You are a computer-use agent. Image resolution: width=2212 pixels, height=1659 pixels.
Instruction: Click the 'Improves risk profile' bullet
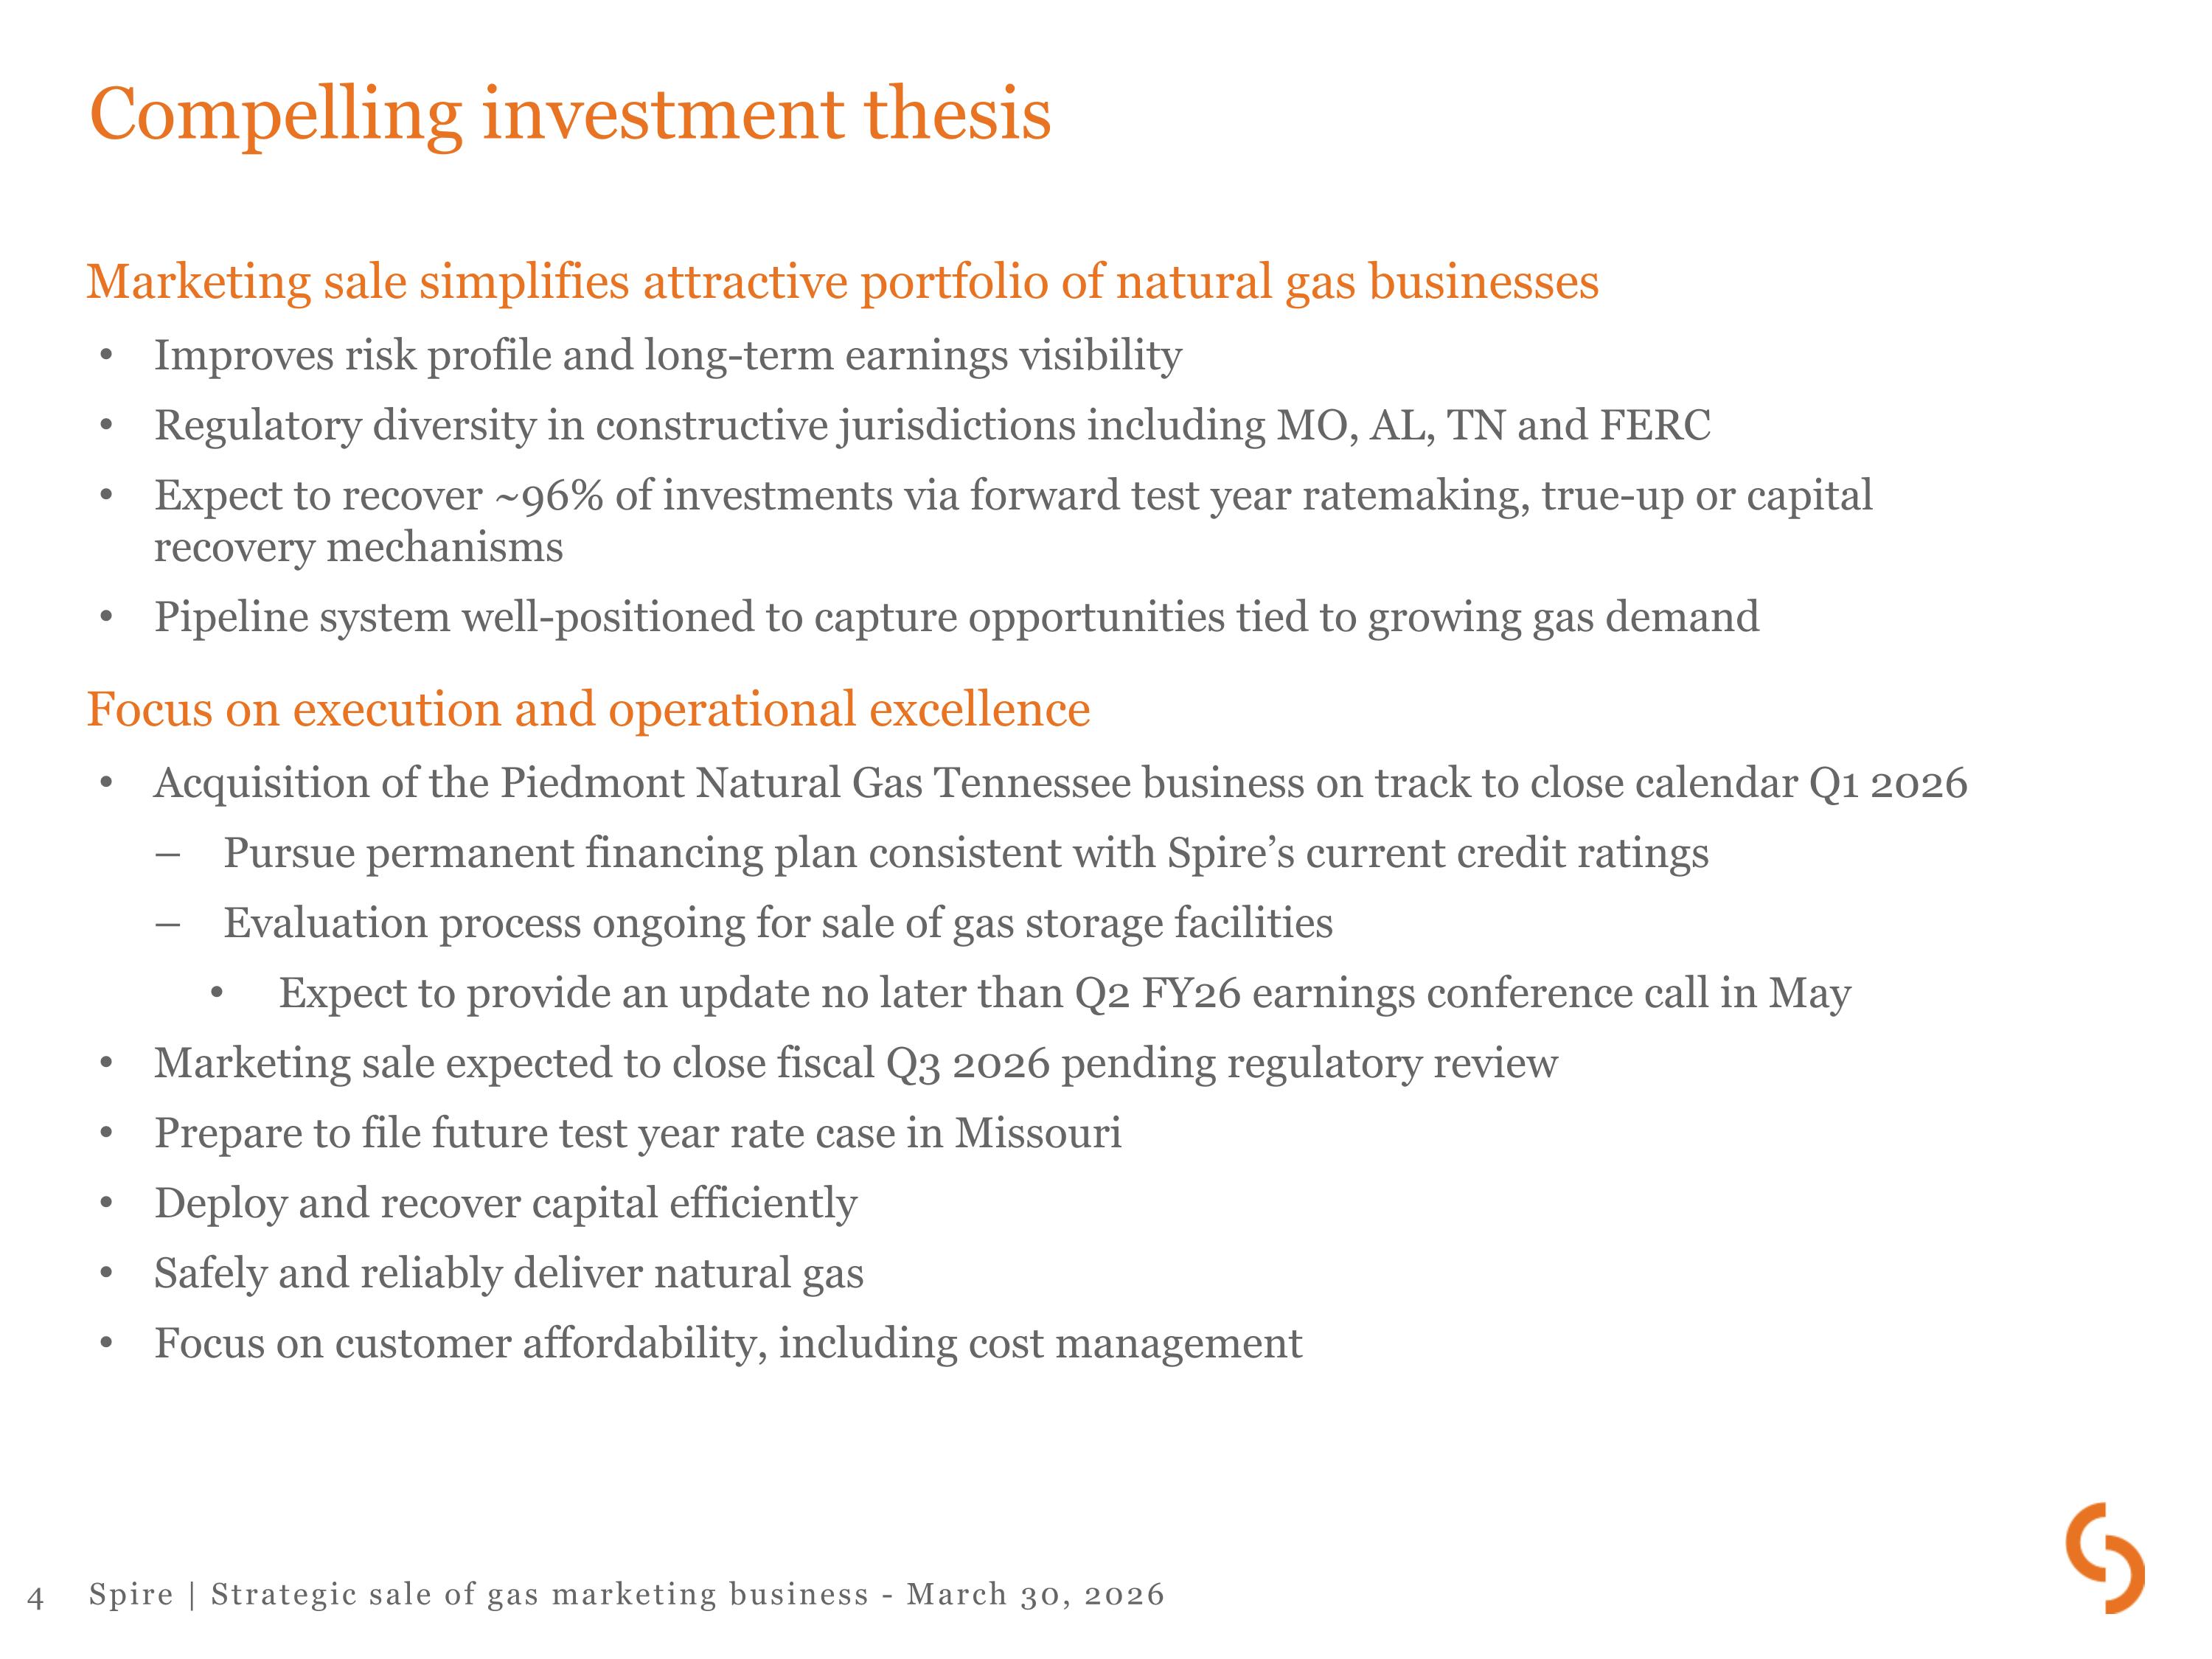pyautogui.click(x=667, y=356)
